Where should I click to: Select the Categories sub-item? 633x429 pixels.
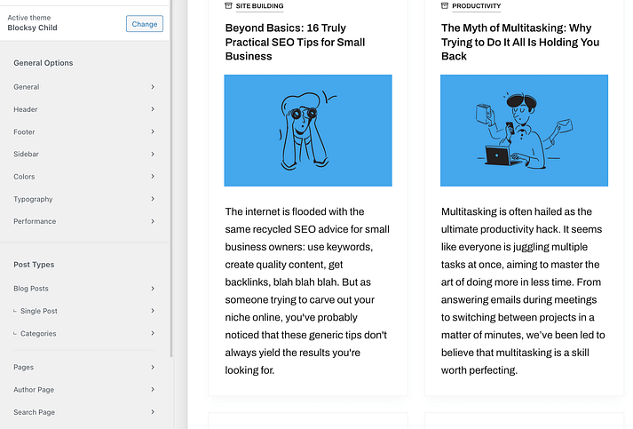(39, 334)
